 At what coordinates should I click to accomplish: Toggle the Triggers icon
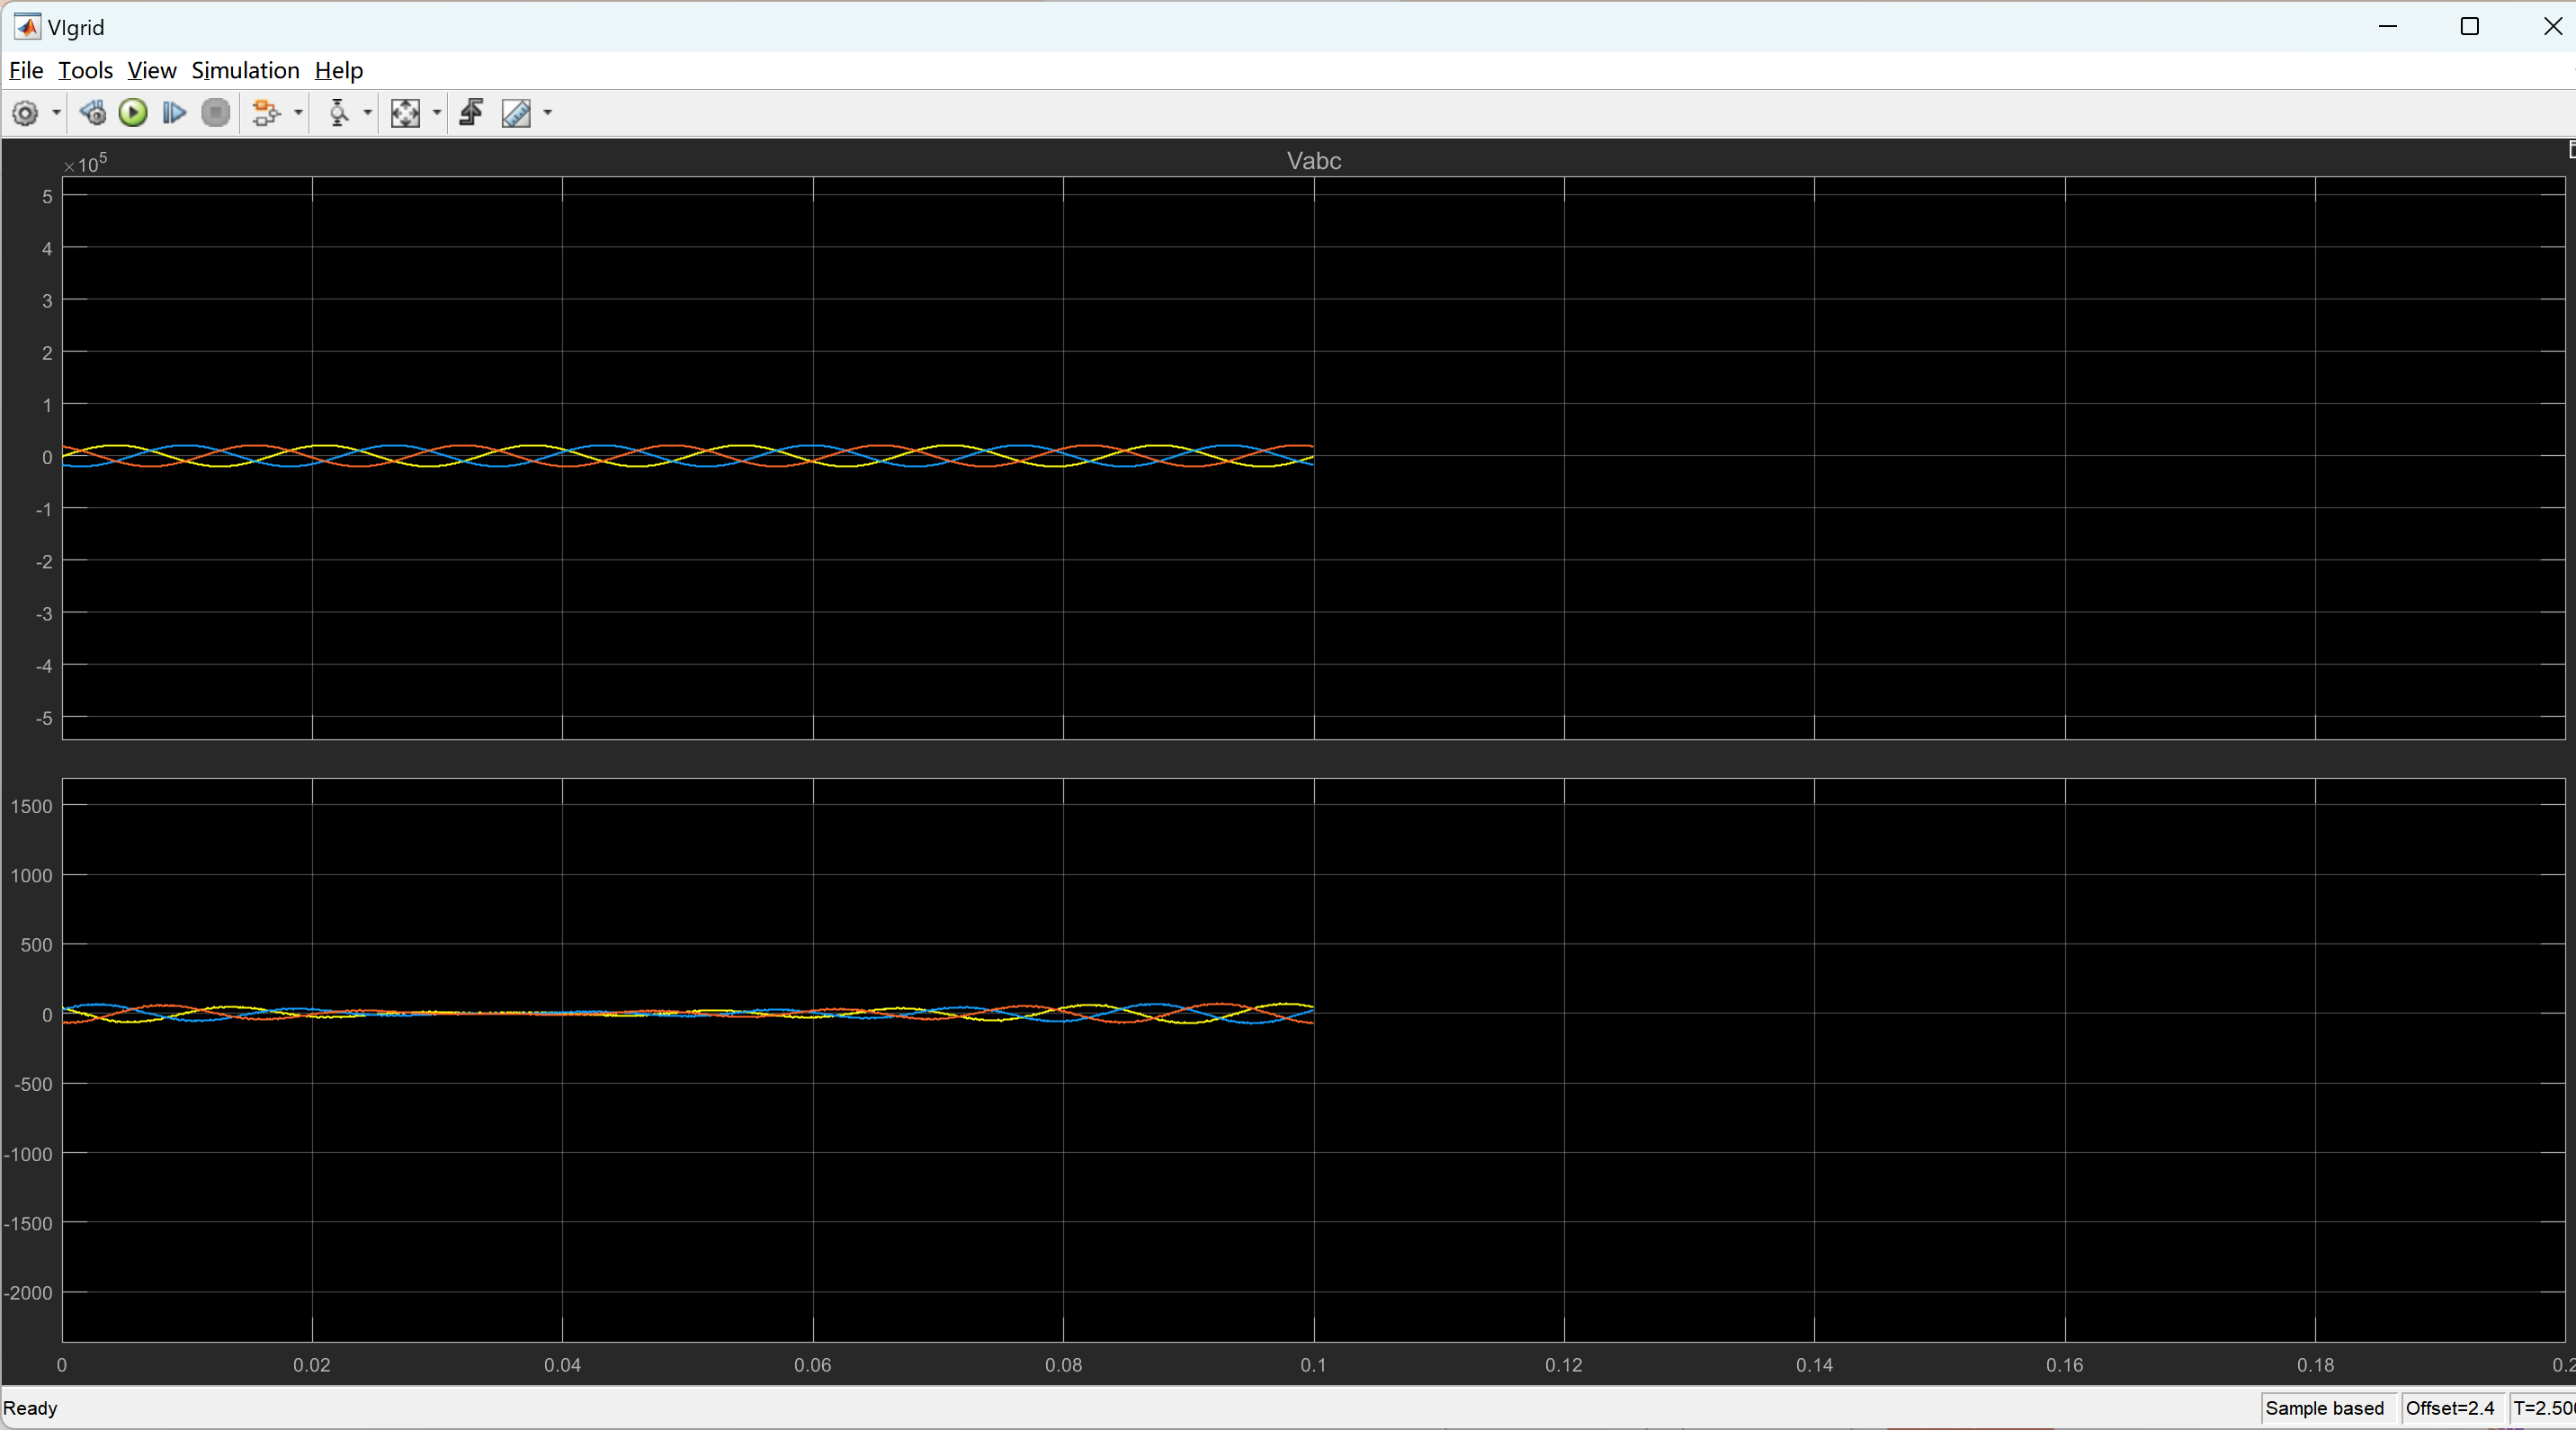tap(471, 113)
